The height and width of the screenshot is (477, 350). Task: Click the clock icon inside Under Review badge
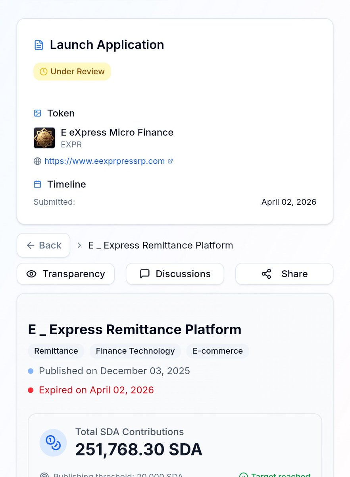pos(43,72)
